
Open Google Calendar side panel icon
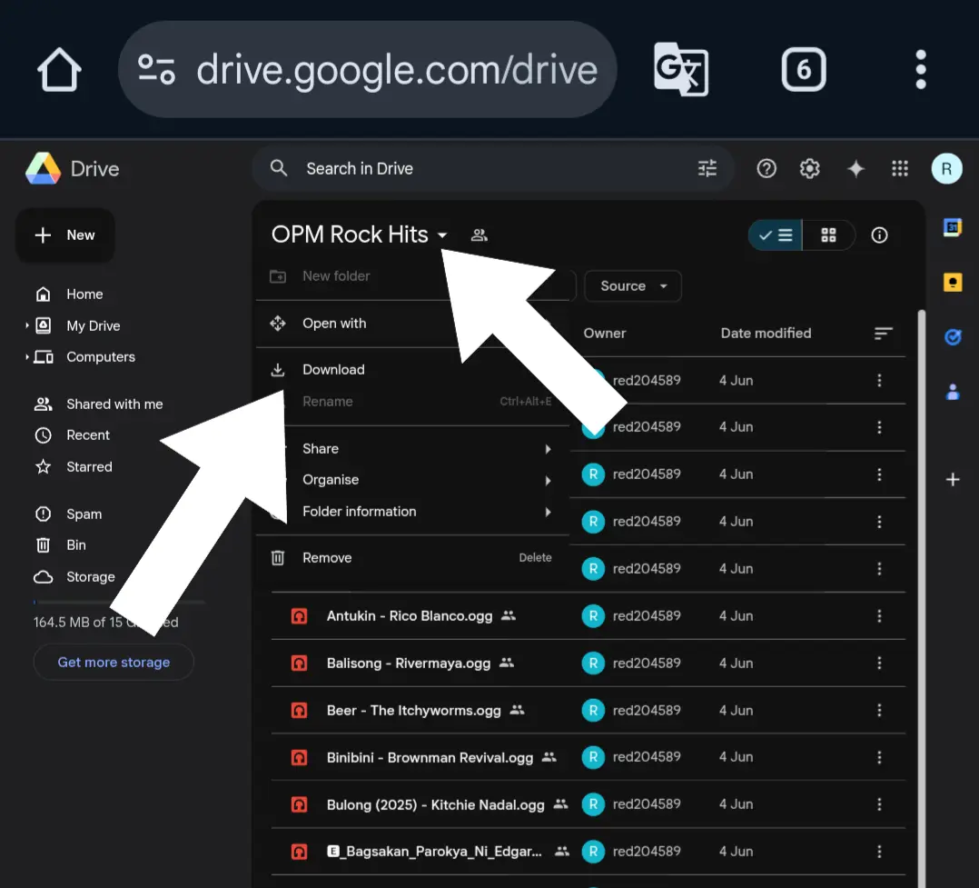pos(952,227)
